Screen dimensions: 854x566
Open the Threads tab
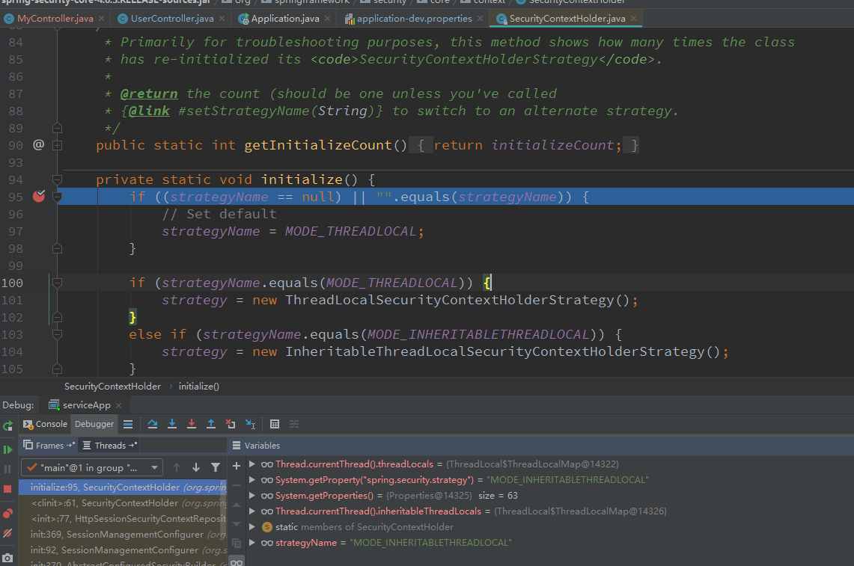click(x=109, y=445)
